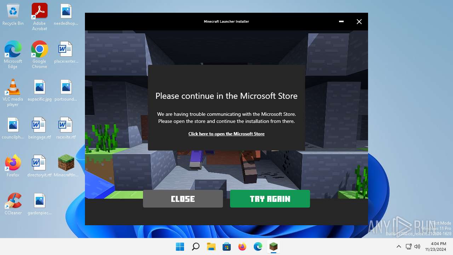Select the Adobe Acrobat desktop shortcut

[39, 17]
